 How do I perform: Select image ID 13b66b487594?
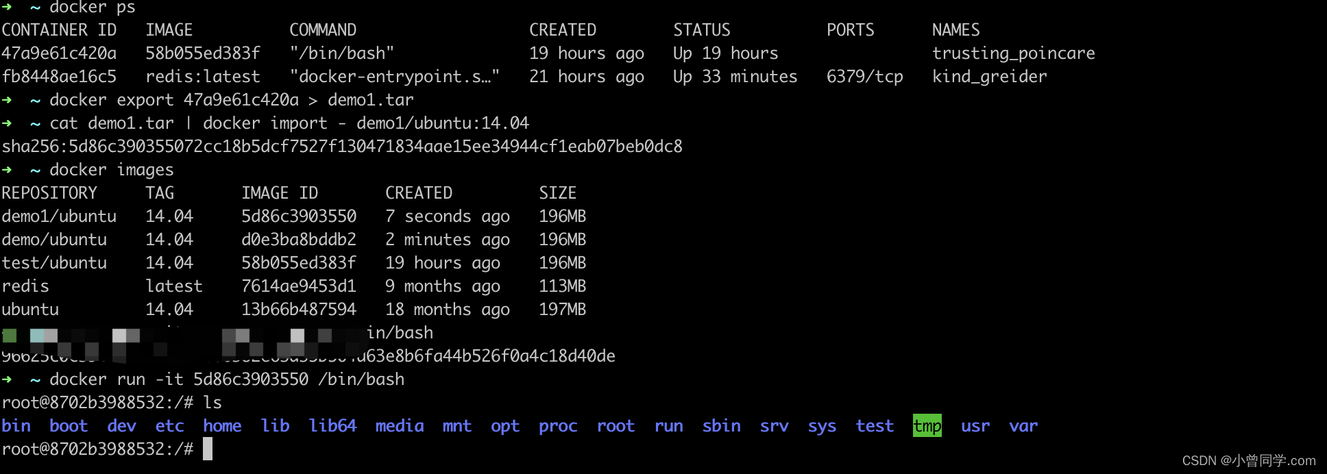(x=299, y=310)
